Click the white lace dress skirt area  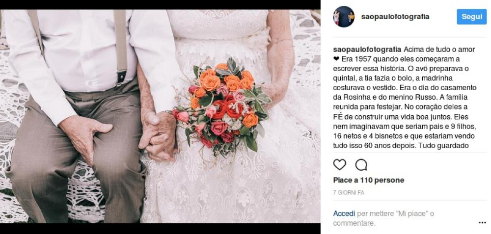coord(232,188)
